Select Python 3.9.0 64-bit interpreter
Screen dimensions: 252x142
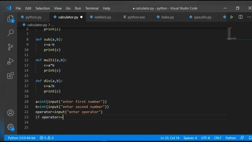click(22, 138)
